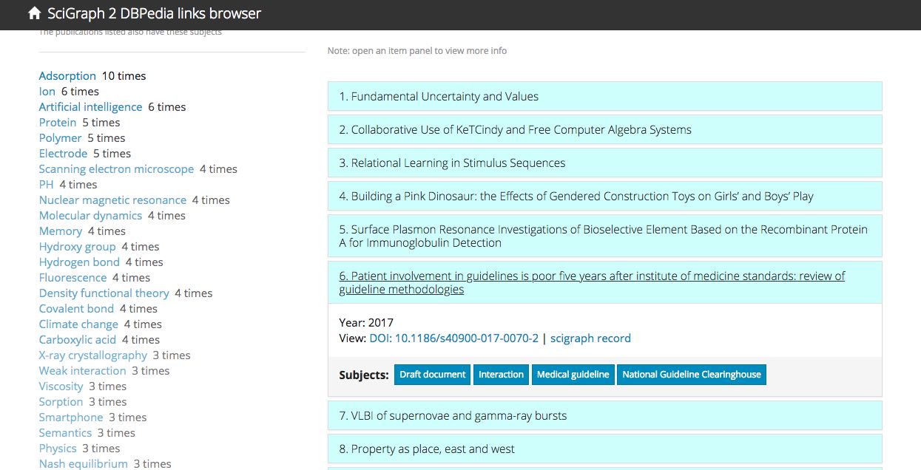921x470 pixels.
Task: Open the Density functional theory subject
Action: [x=104, y=293]
